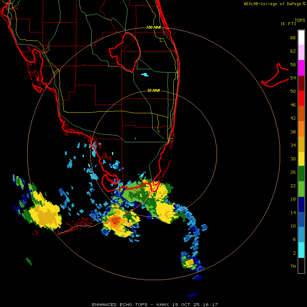307x307 pixels.
Task: Click the '66' legend value
Action: (293, 38)
